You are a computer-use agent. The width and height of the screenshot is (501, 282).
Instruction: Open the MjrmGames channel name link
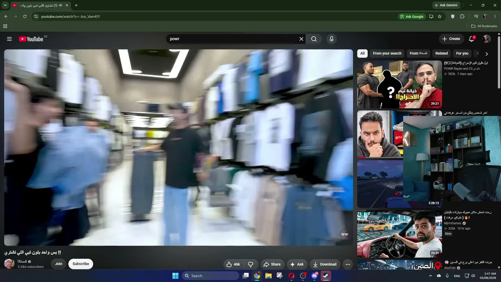tap(452, 223)
